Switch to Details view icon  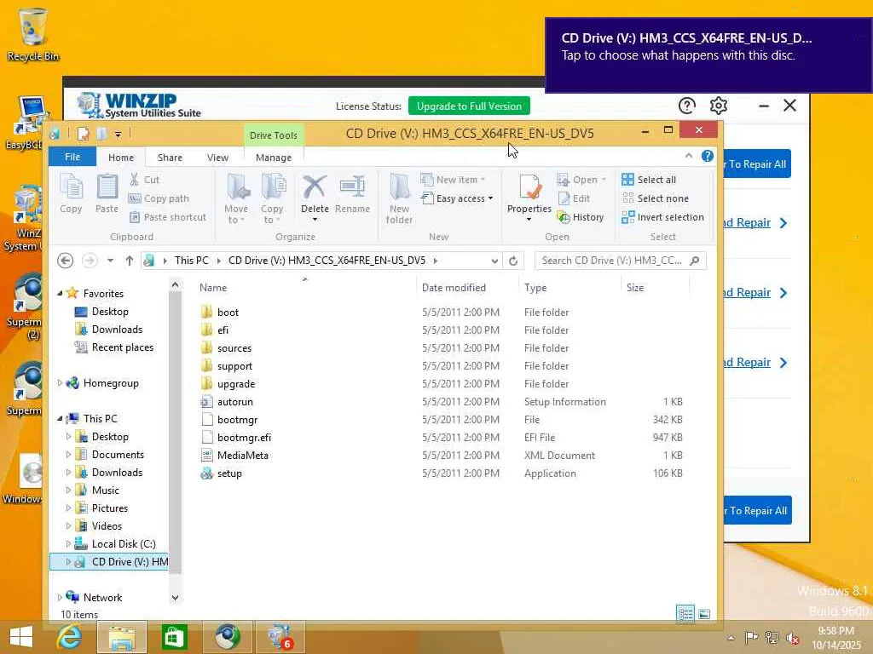pos(685,614)
